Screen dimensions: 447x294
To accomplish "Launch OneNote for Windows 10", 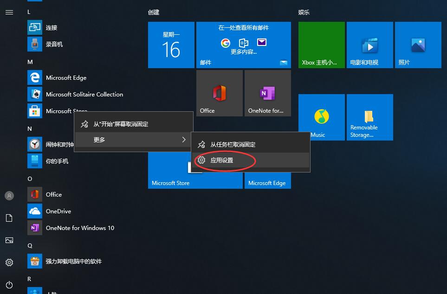I will tap(80, 228).
